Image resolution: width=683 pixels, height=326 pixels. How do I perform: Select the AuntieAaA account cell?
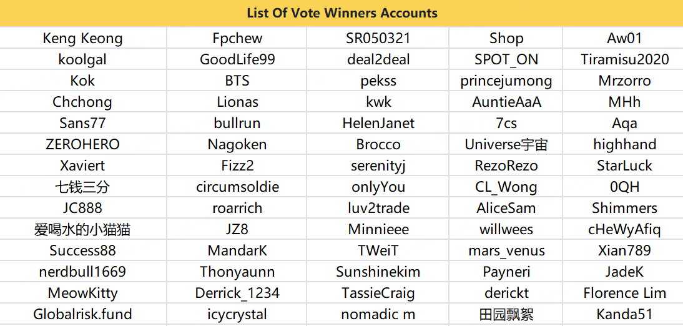pyautogui.click(x=506, y=102)
